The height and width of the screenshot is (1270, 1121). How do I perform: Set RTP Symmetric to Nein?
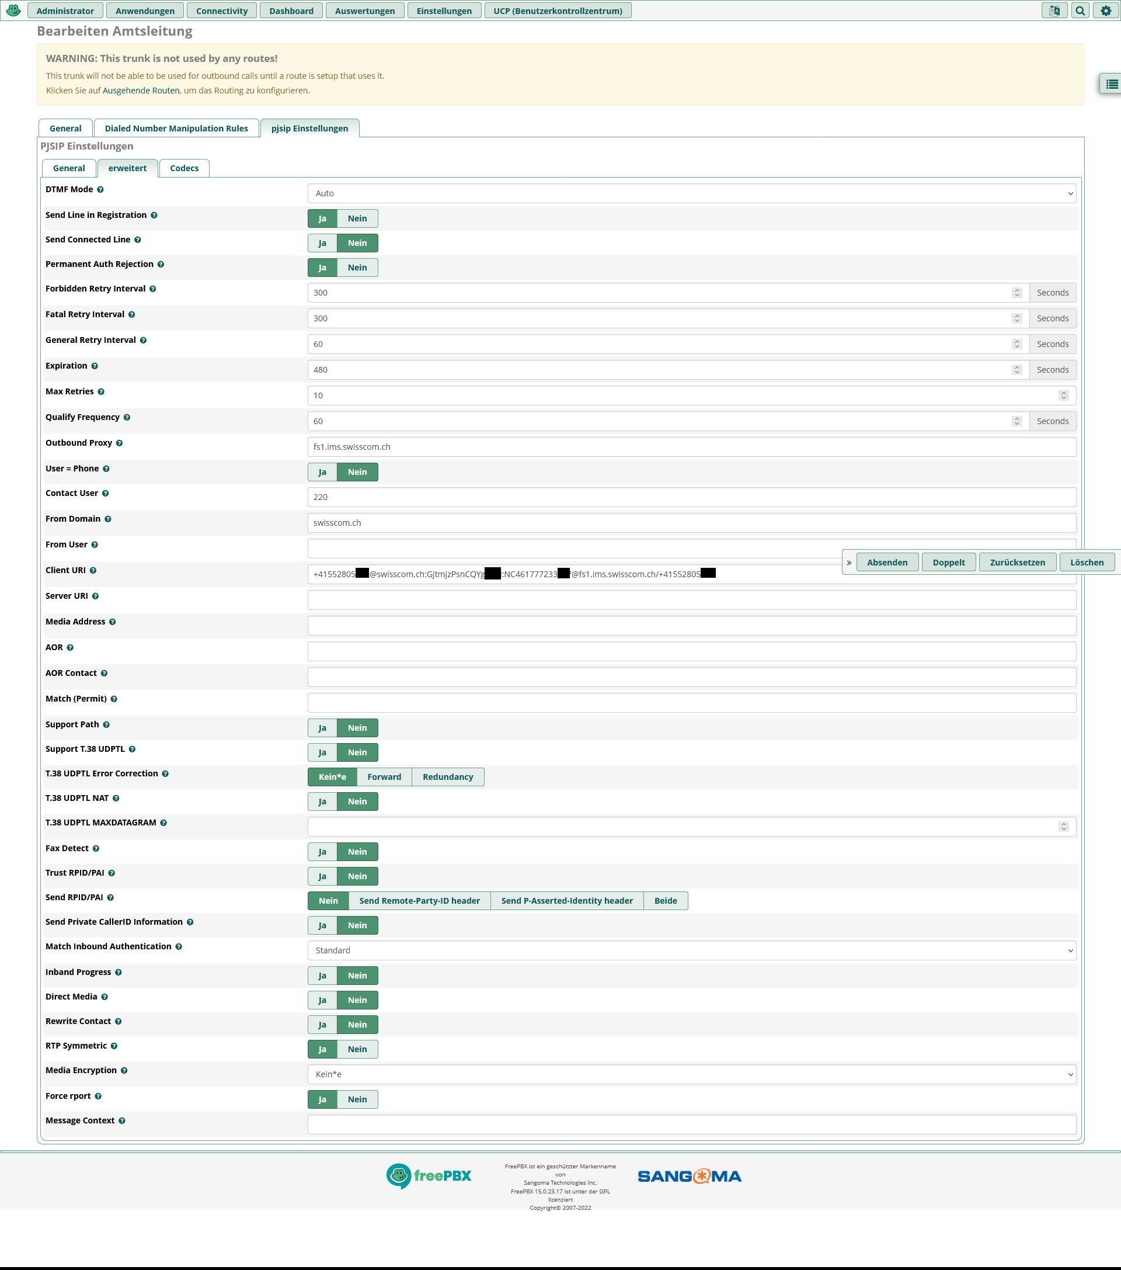357,1049
